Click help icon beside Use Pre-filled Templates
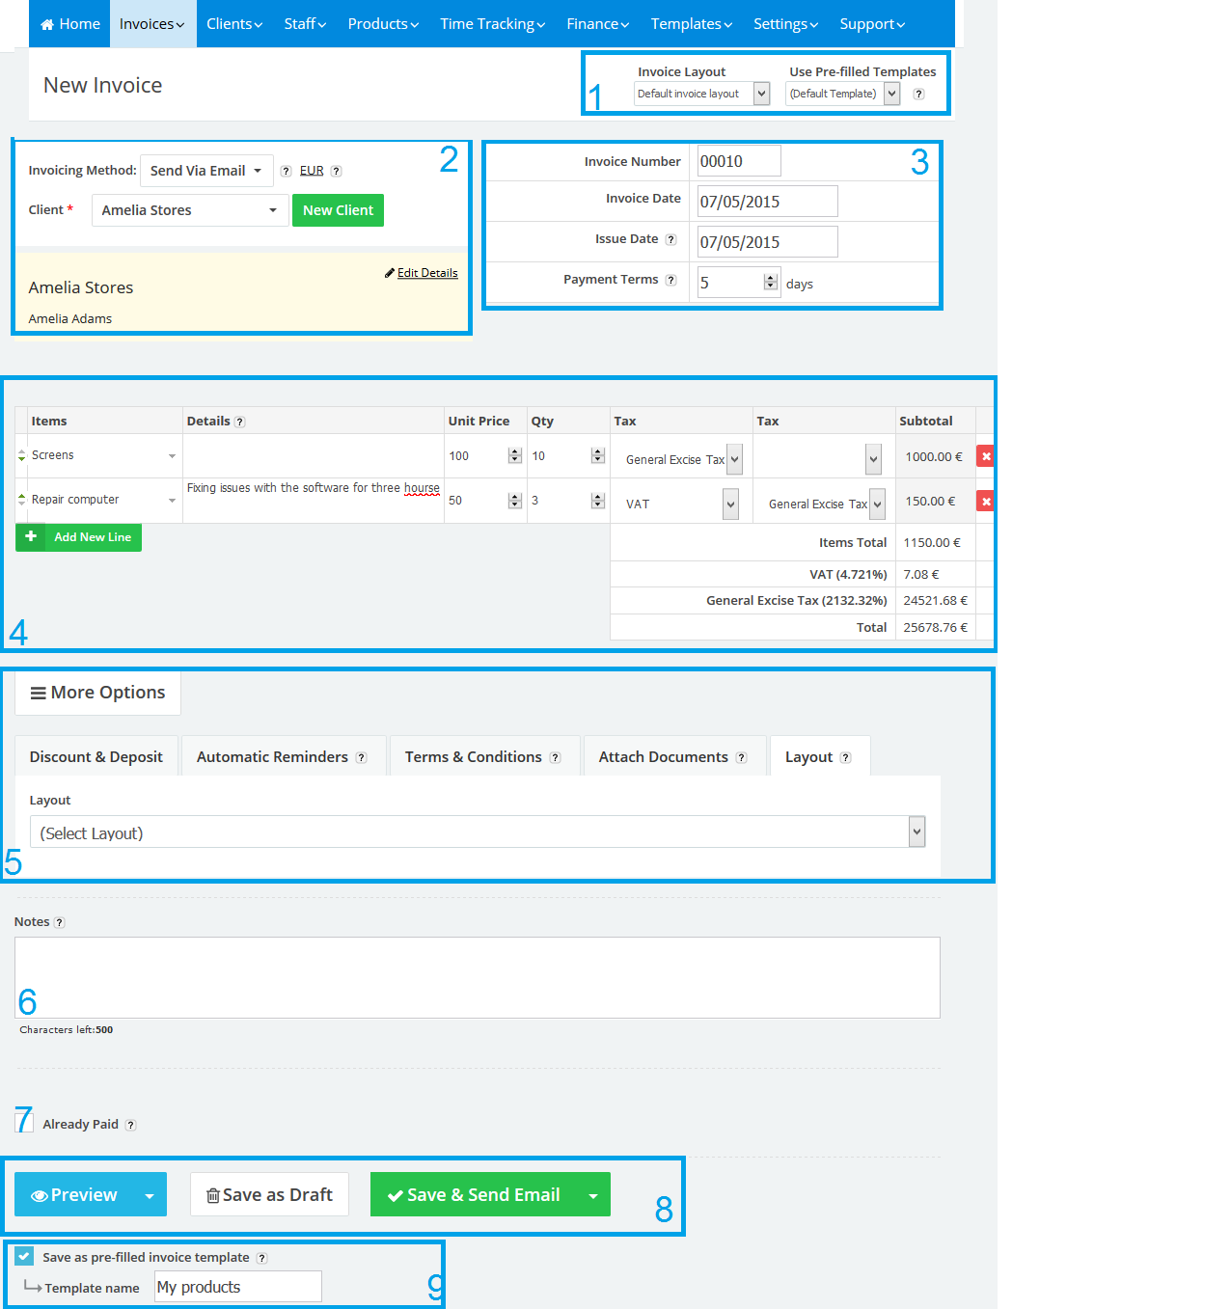Screen dimensions: 1231x1309 coord(918,95)
